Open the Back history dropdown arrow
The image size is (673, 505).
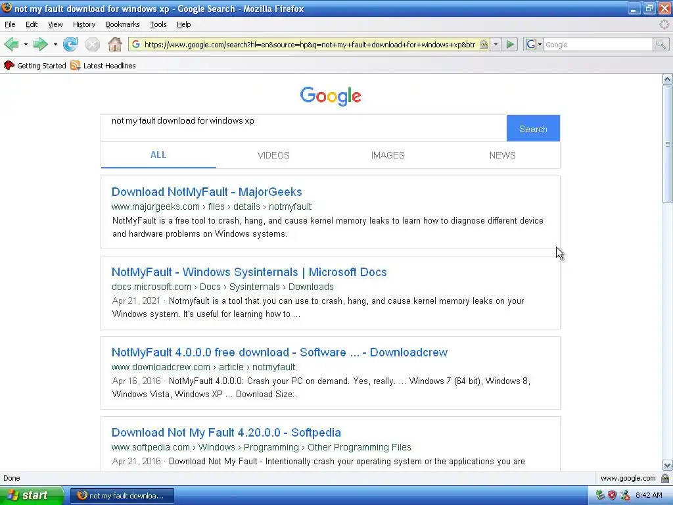(26, 44)
